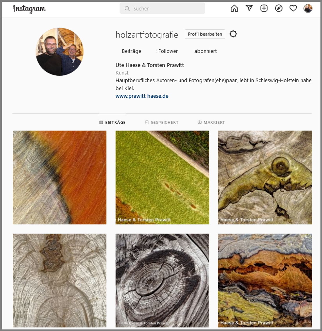The image size is (322, 331).
Task: Create new post with plus icon
Action: click(264, 8)
